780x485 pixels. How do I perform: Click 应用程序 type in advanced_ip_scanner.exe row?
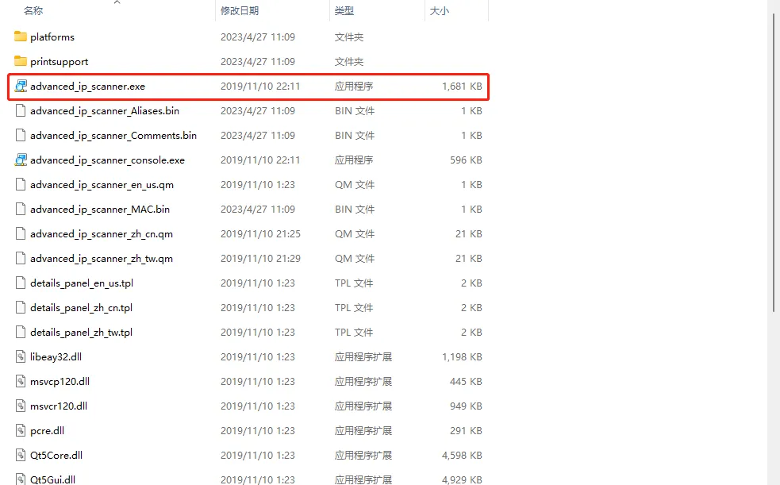click(354, 86)
